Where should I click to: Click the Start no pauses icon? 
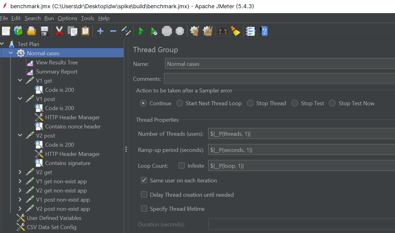click(154, 31)
